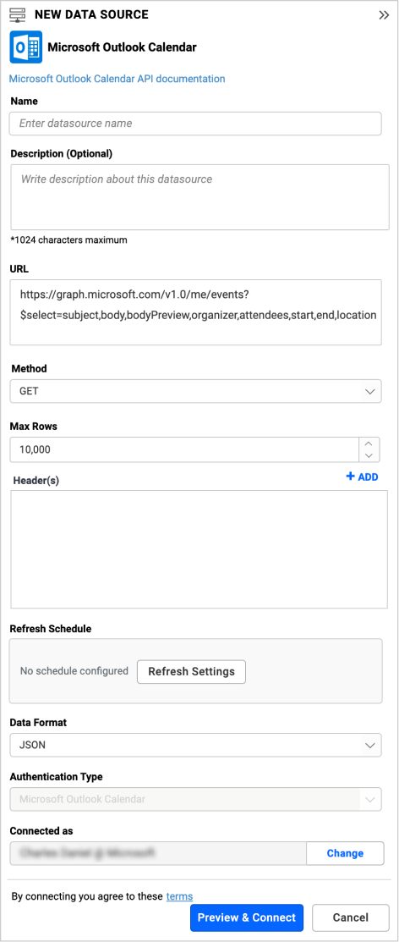Image resolution: width=399 pixels, height=942 pixels.
Task: Expand the Data Format JSON dropdown
Action: point(195,745)
